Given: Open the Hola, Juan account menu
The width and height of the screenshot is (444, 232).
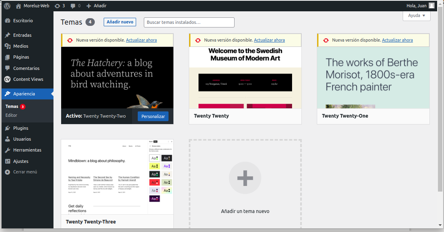Looking at the screenshot, I should [416, 6].
